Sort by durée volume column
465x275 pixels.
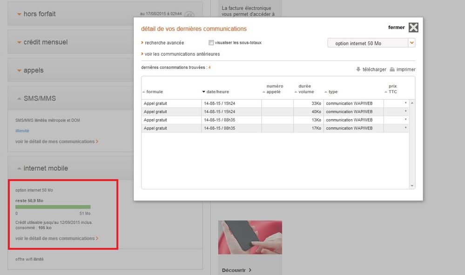[304, 89]
